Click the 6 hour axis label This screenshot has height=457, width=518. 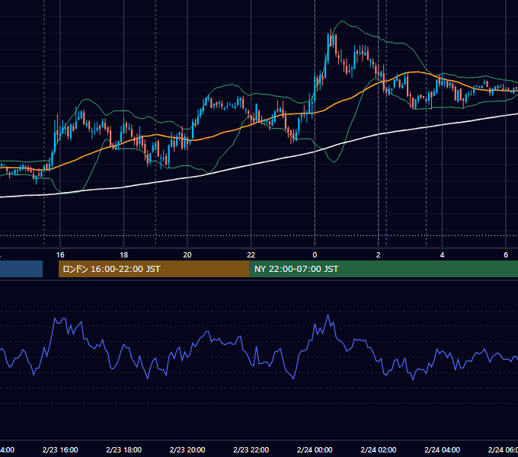506,255
